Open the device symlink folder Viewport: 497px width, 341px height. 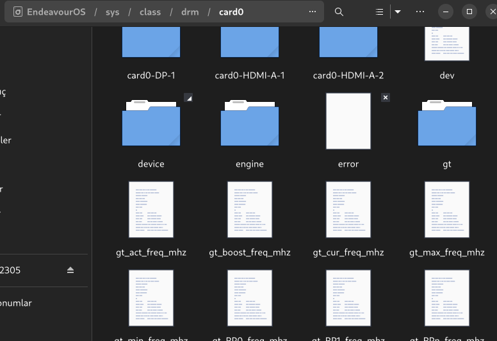tap(151, 123)
